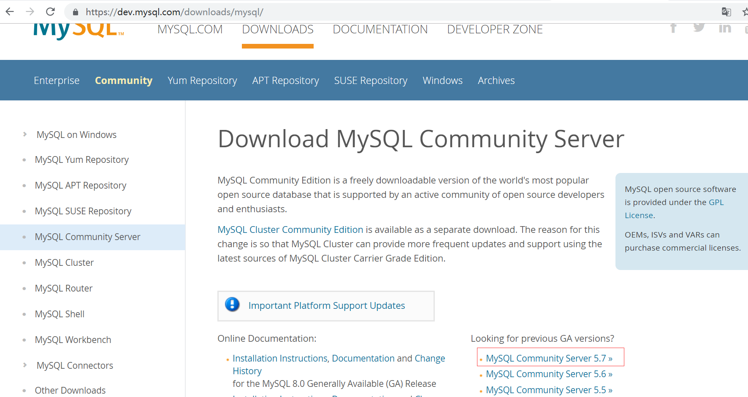Open the Yum Repository tab
Viewport: 748px width, 397px height.
(202, 80)
